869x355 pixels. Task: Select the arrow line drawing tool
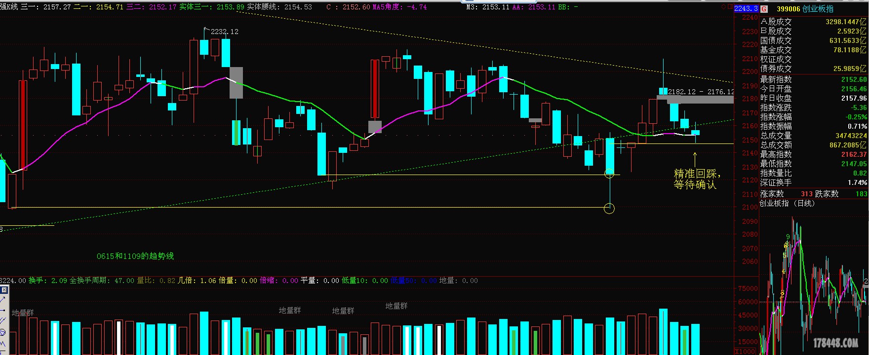tap(2, 299)
